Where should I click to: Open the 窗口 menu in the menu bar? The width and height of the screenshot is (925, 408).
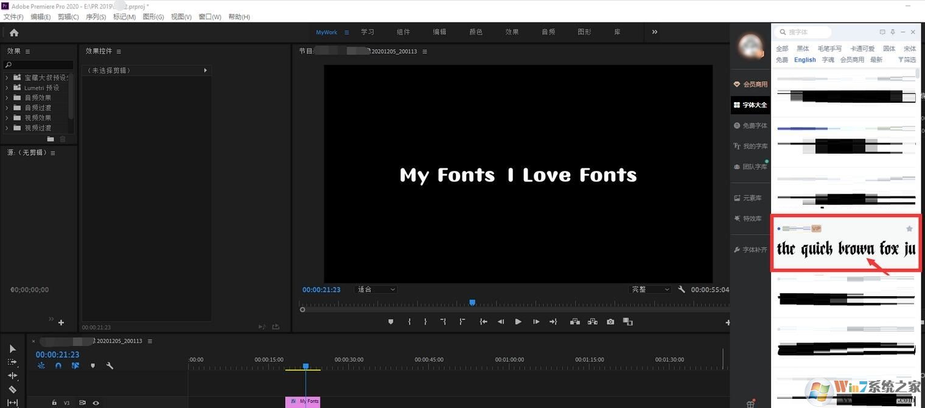click(x=209, y=16)
